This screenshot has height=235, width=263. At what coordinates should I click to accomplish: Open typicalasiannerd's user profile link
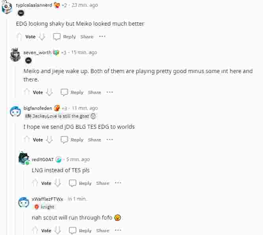pyautogui.click(x=34, y=5)
